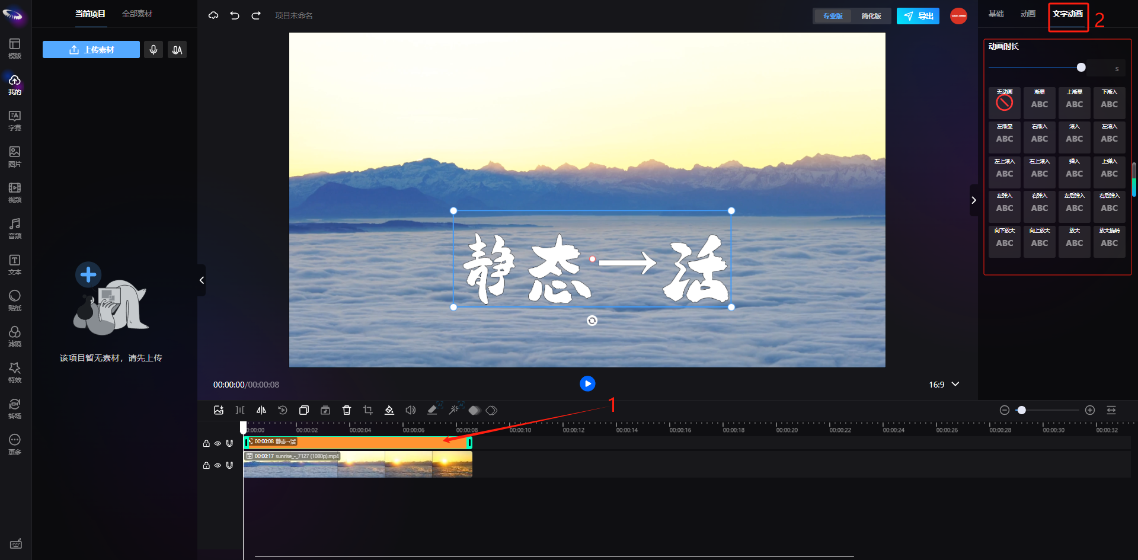Lock the text track 静态→活

(206, 443)
